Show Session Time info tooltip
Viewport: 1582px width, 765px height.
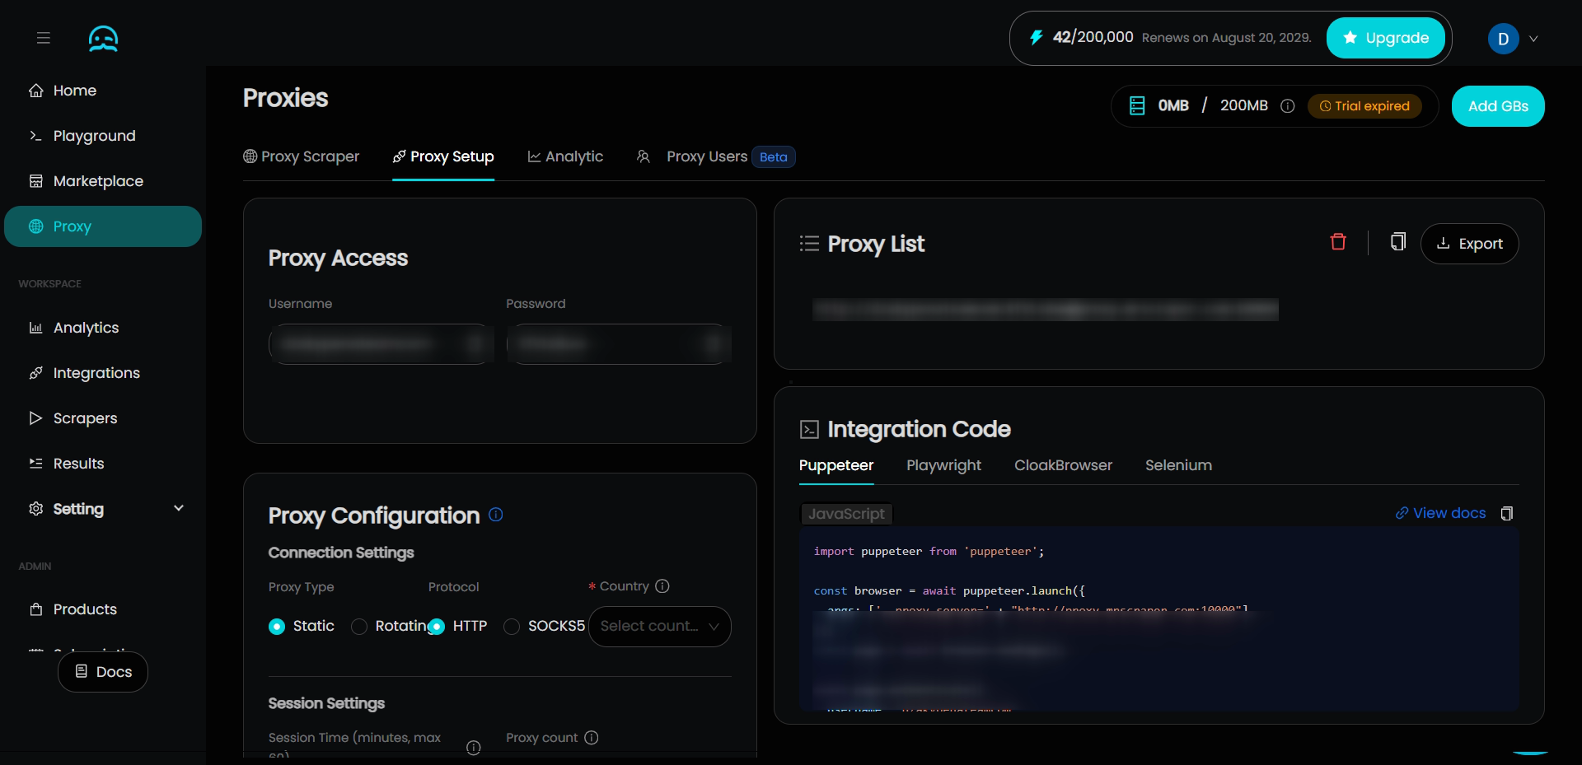coord(474,748)
